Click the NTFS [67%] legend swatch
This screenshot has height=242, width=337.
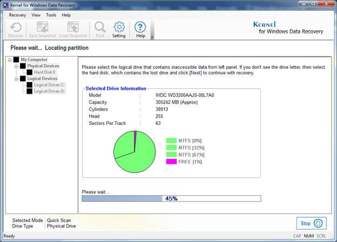171,155
